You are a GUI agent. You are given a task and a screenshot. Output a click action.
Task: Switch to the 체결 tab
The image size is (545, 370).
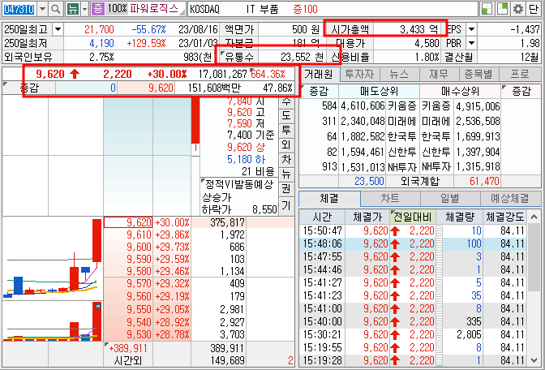click(329, 199)
